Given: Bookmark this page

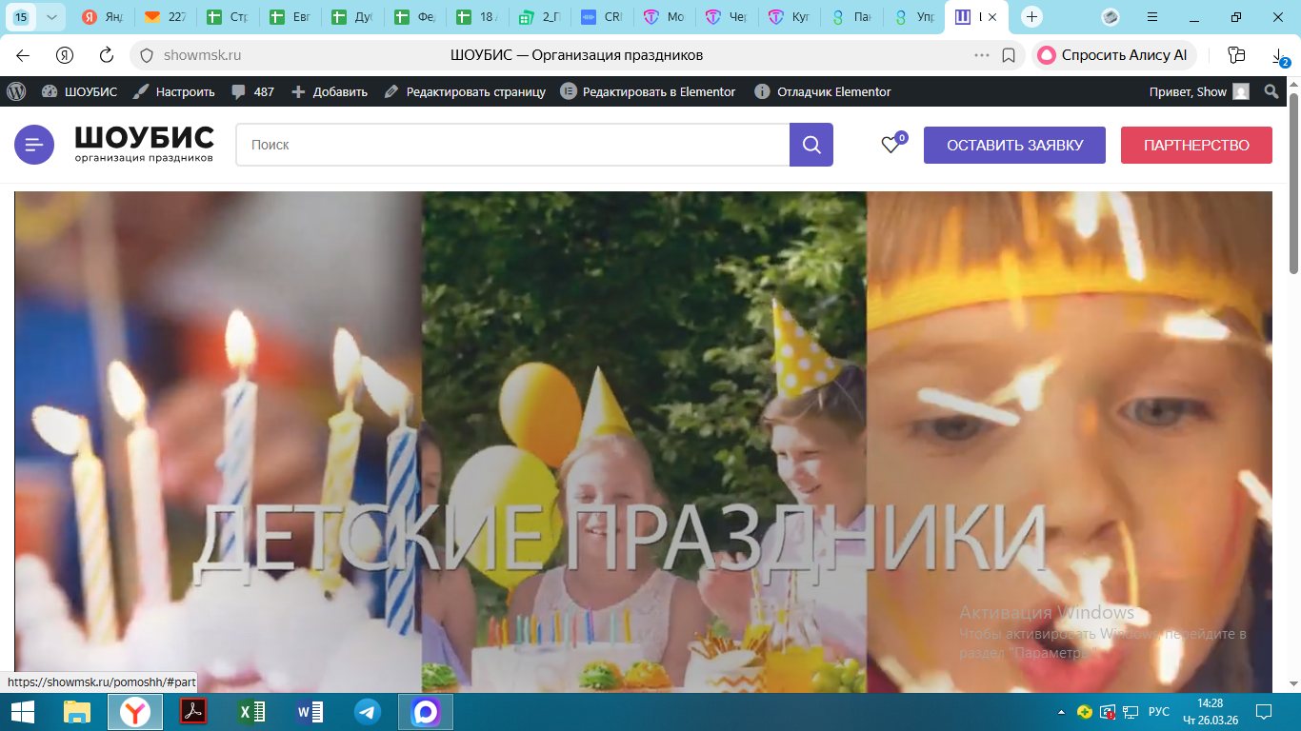Looking at the screenshot, I should point(1009,55).
